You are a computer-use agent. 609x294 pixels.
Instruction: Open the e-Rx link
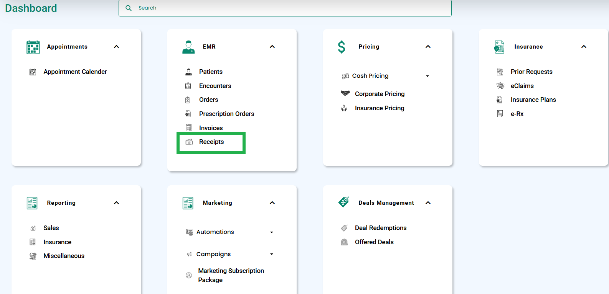point(517,114)
